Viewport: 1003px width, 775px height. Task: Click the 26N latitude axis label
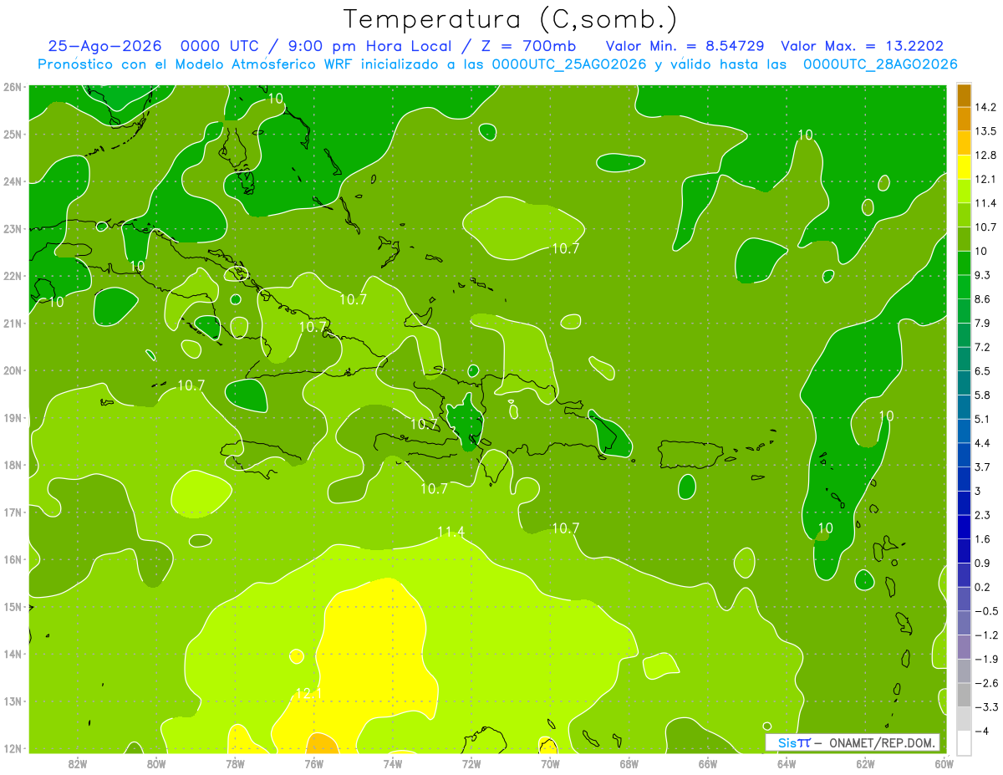[x=13, y=87]
